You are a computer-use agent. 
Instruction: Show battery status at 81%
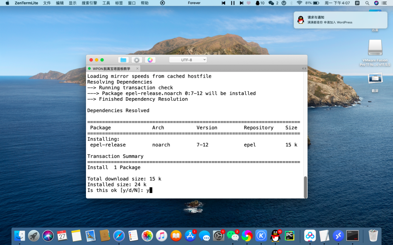[x=312, y=3]
